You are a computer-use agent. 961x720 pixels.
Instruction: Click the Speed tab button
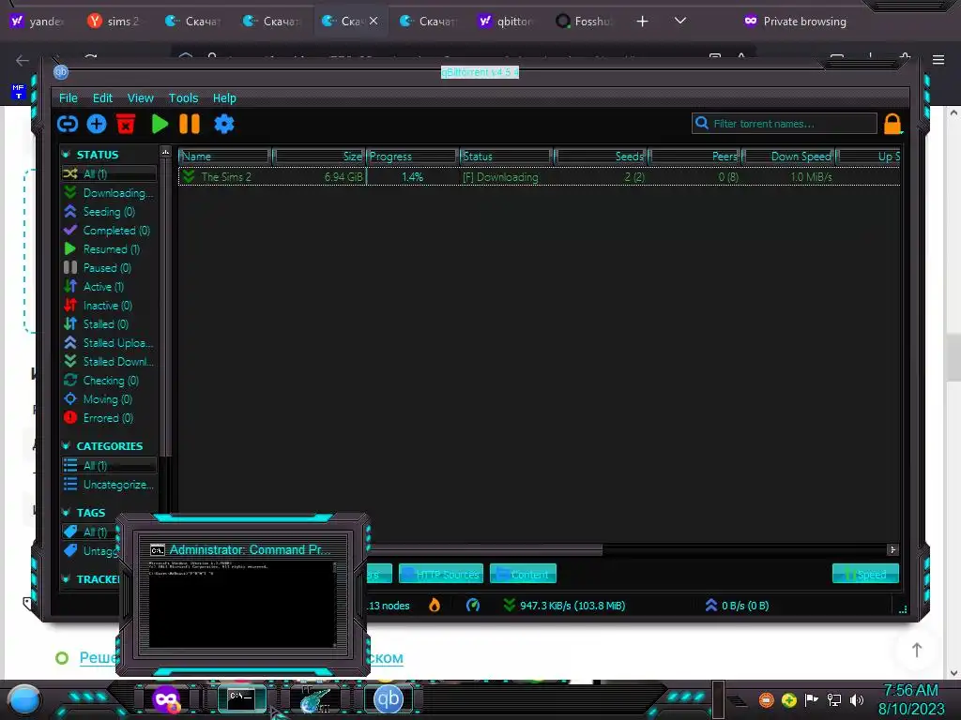click(x=865, y=574)
